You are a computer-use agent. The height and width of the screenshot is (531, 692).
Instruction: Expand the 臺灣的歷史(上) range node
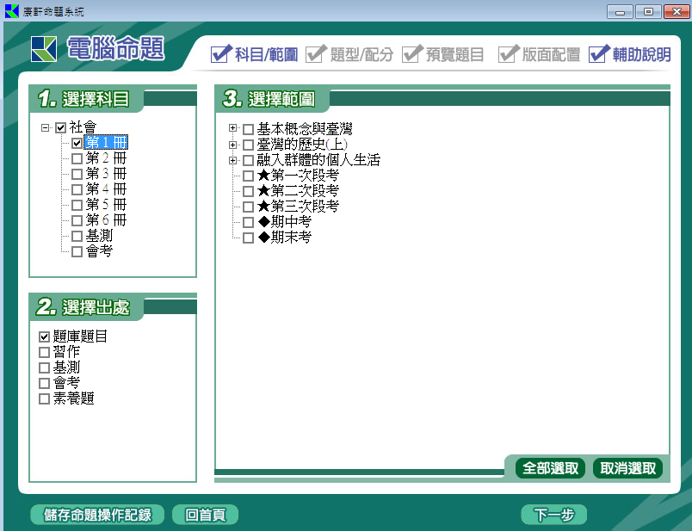[x=232, y=145]
